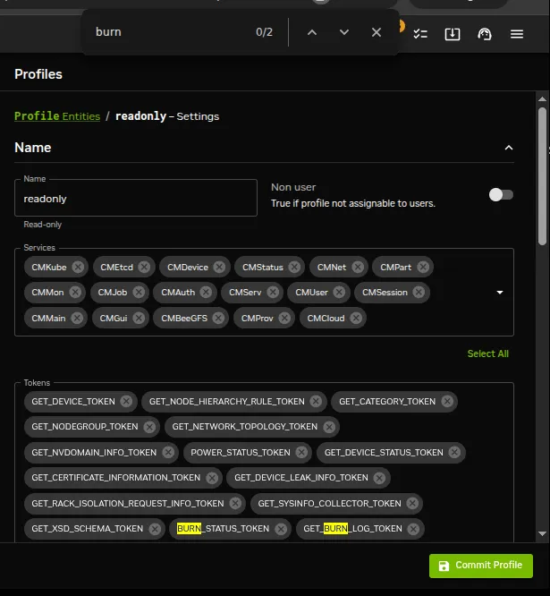
Task: Remove GET_DEVICE_LEAK_INFO_TOKEN chip
Action: coord(379,478)
